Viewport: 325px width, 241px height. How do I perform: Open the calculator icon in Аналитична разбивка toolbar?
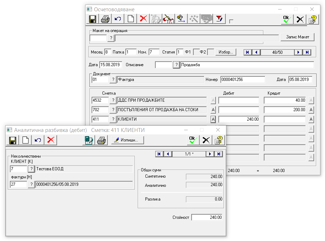pyautogui.click(x=88, y=140)
